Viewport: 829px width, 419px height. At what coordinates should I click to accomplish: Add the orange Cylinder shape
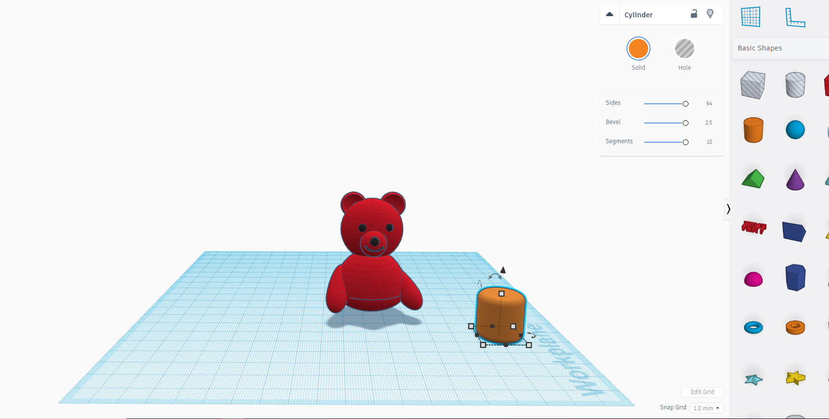[753, 130]
